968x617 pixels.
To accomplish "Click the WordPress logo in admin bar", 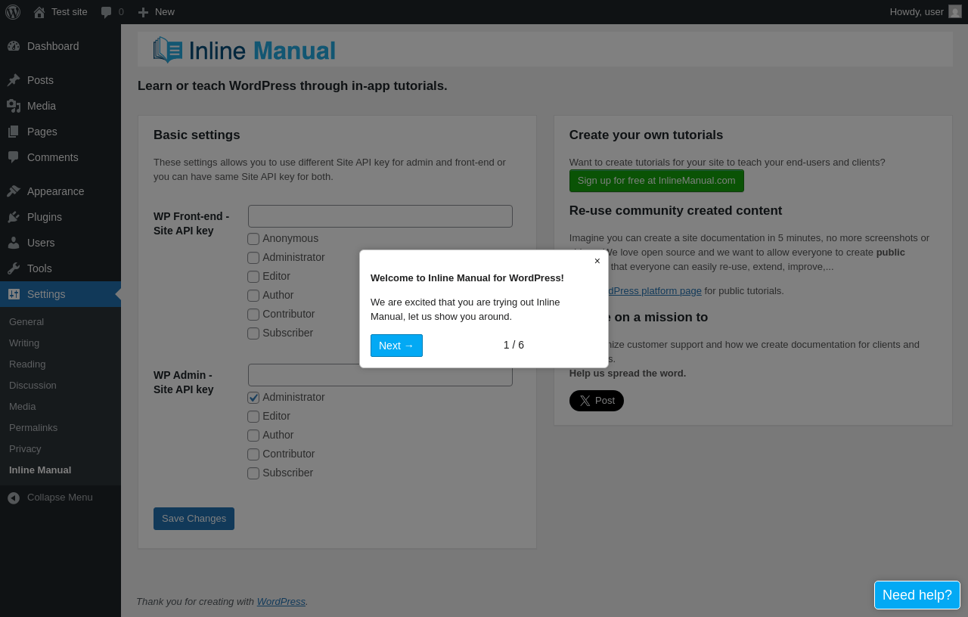I will click(13, 12).
